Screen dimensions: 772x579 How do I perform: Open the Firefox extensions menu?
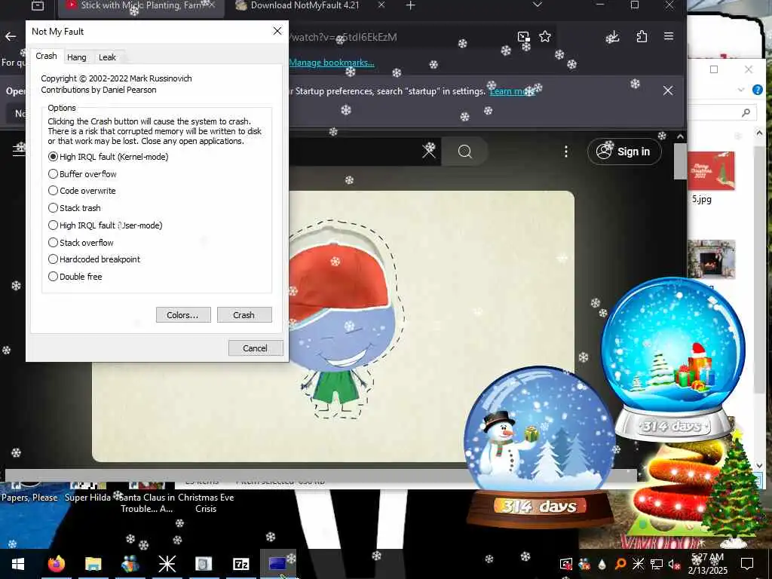[642, 36]
